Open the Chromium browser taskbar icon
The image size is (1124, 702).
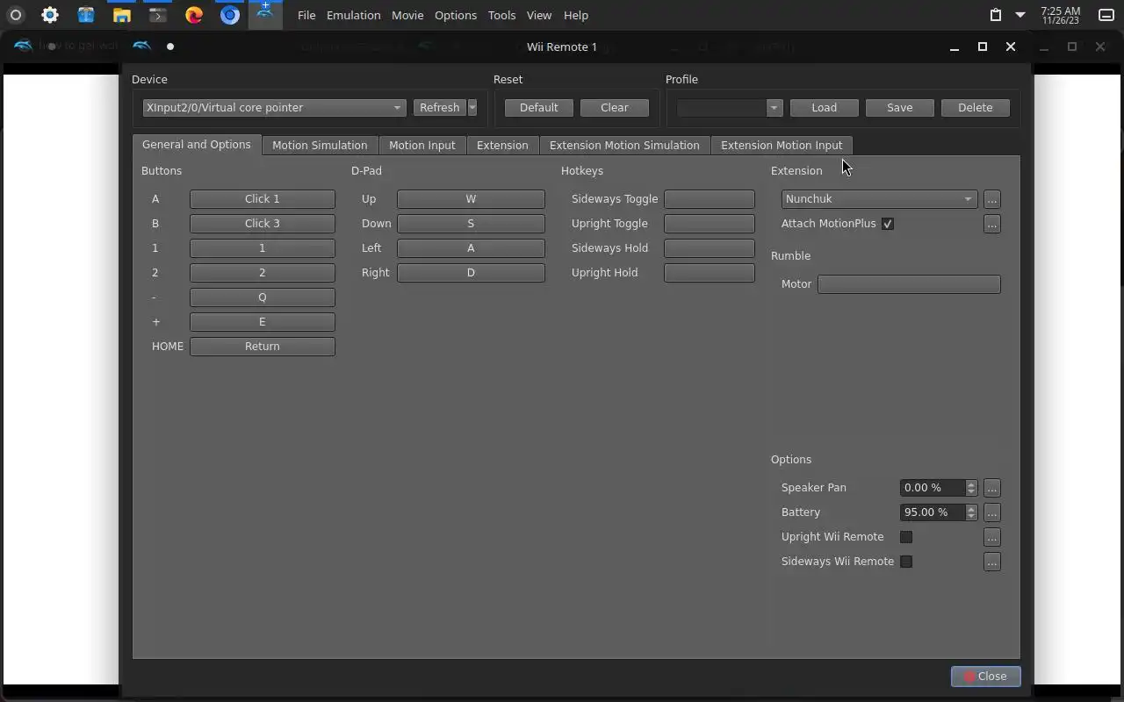tap(230, 15)
